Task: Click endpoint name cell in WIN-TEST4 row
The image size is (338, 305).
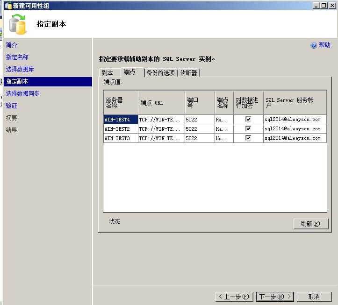Action: pos(224,119)
